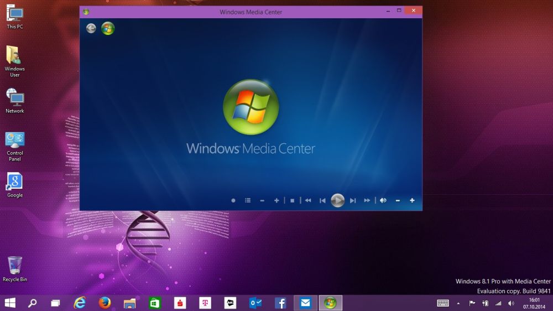Go back in Windows Media Center

[91, 28]
